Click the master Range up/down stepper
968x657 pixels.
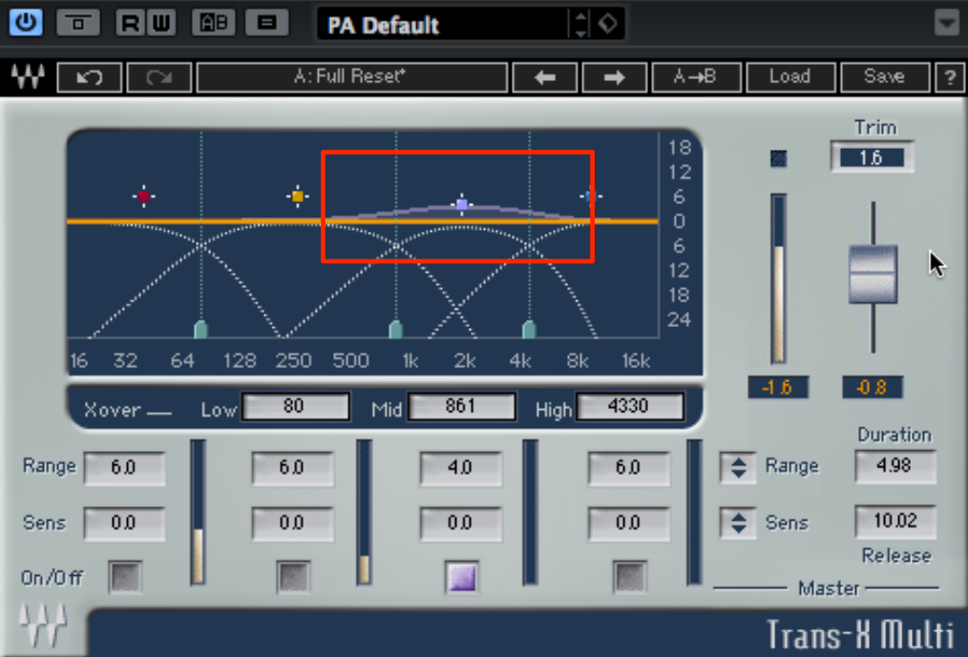click(x=738, y=467)
